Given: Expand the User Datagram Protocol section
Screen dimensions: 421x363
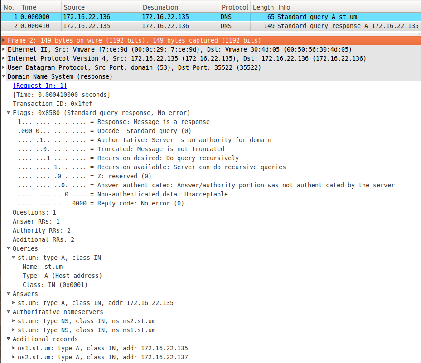Looking at the screenshot, I should [3, 67].
